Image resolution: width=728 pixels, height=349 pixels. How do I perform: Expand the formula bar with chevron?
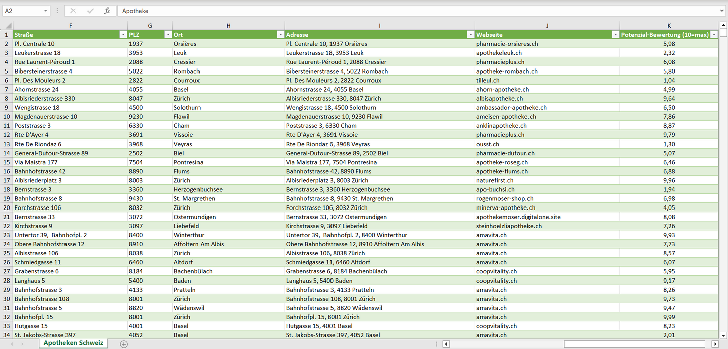tap(723, 11)
